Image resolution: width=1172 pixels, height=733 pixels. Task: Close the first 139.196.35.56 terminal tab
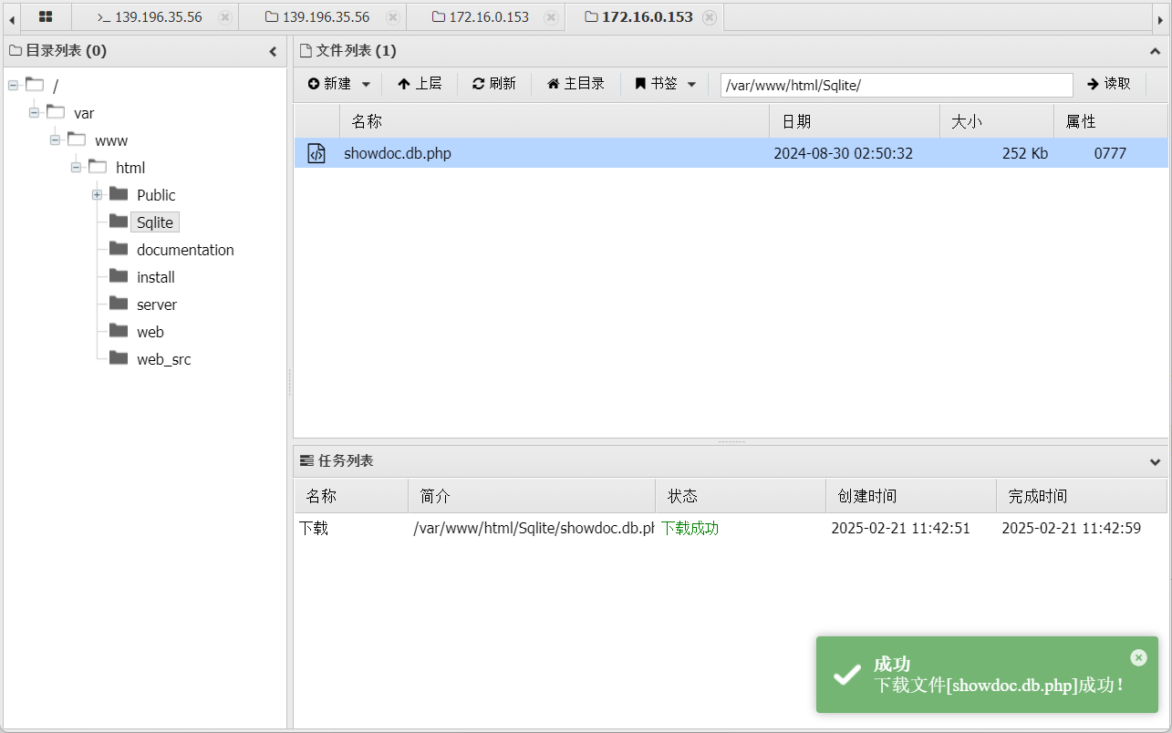pos(225,17)
